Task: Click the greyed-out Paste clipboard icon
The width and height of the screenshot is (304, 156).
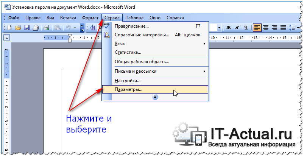Action: pyautogui.click(x=58, y=28)
